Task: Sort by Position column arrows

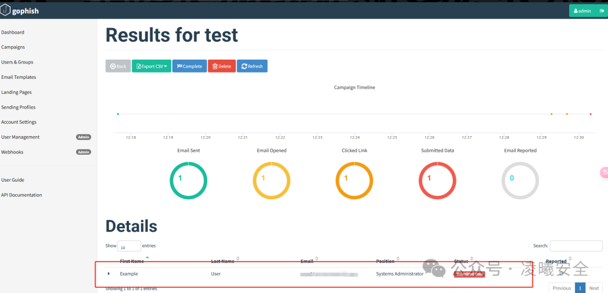Action: (x=398, y=259)
